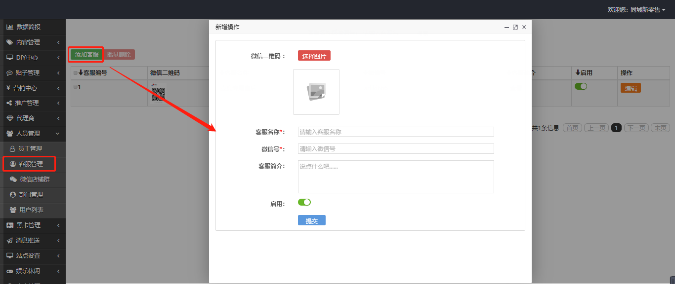675x284 pixels.
Task: Click the 消息推送 paper-plane icon
Action: click(10, 241)
